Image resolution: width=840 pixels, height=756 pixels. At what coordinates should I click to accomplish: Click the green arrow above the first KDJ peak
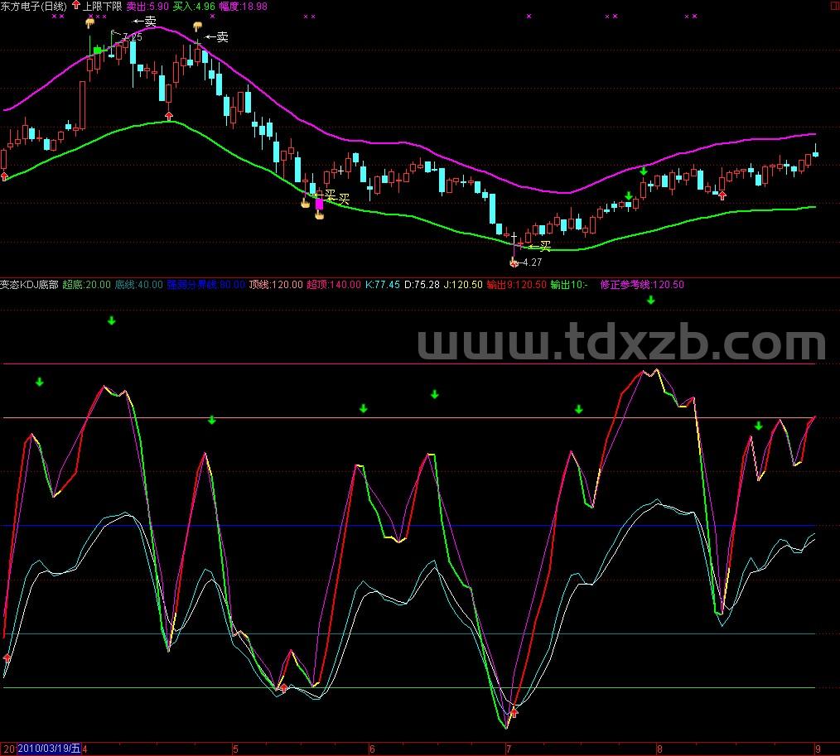40,383
